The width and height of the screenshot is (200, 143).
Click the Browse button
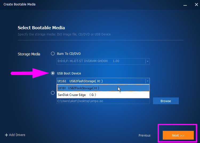click(166, 101)
